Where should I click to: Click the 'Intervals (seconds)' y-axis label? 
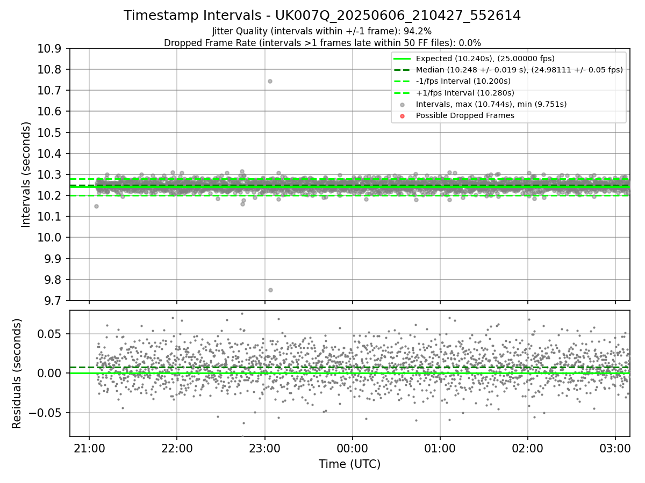coord(26,174)
